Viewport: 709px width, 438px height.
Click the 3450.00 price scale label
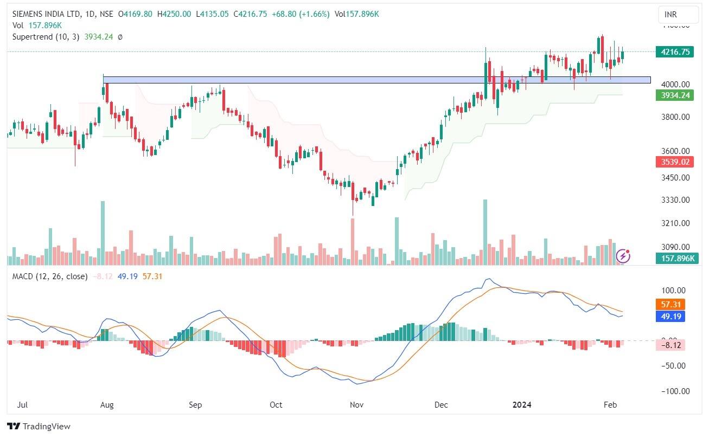[675, 178]
